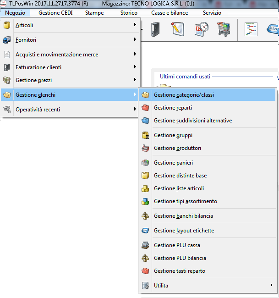279x298 pixels.
Task: Select Gestione categorie/classi
Action: [184, 95]
